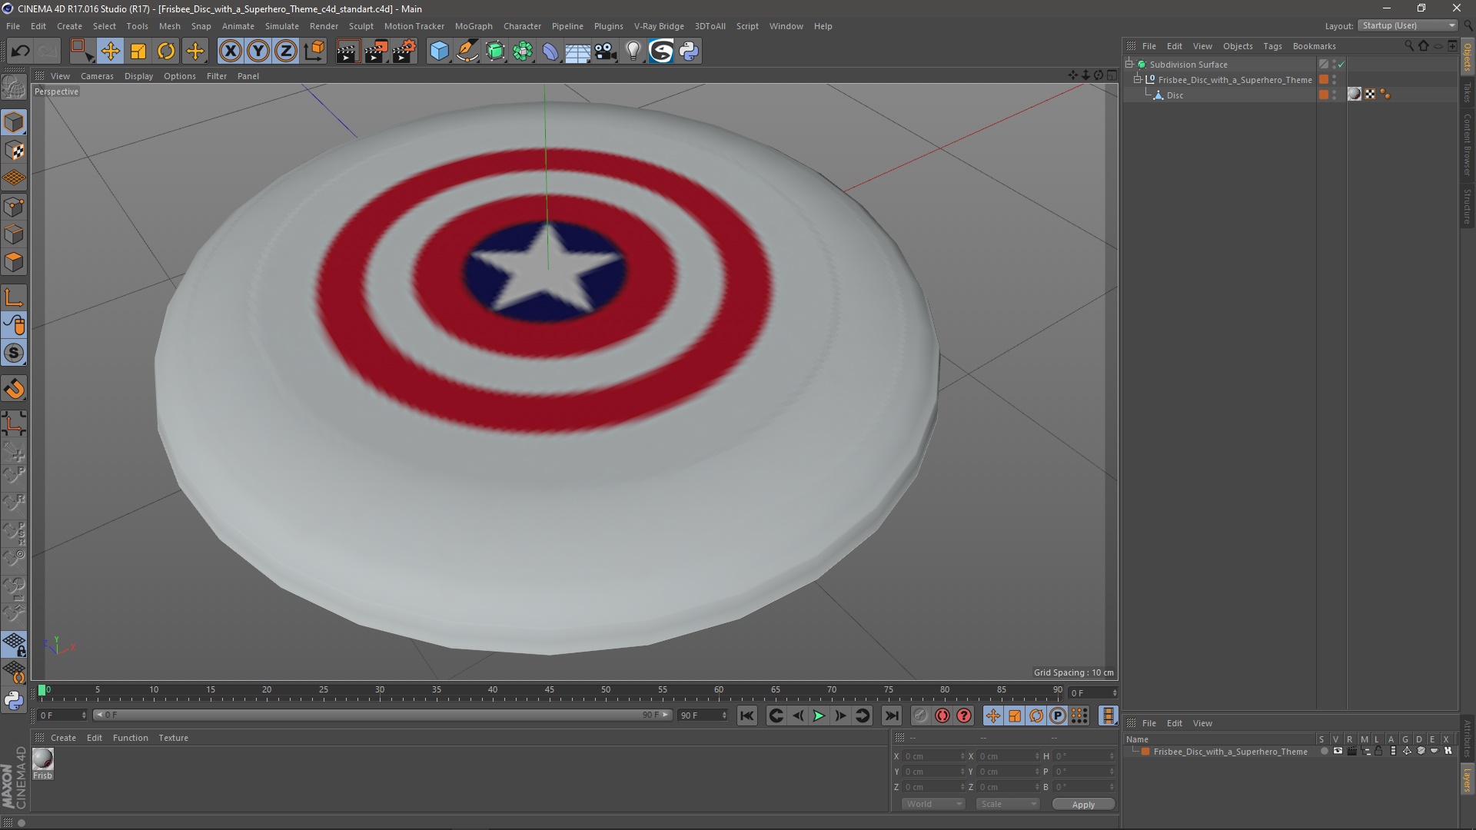Collapse the Subdivision Surface tree node
The image size is (1476, 830).
tap(1129, 65)
